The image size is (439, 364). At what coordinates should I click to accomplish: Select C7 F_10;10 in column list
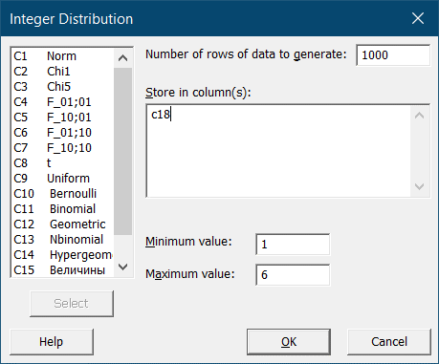pos(63,148)
